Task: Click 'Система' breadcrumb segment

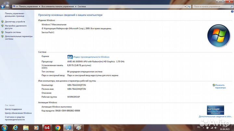Action: (82, 6)
